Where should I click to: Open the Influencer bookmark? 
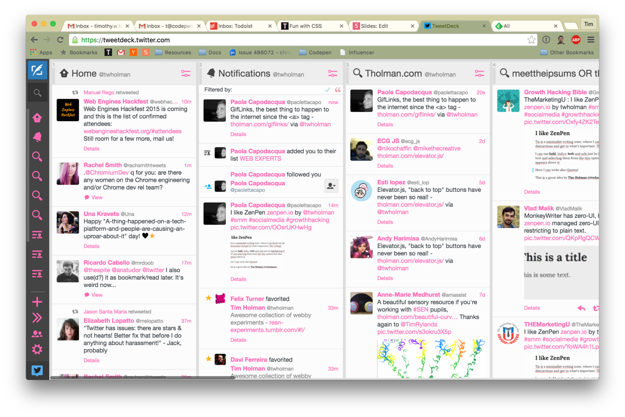coord(357,52)
